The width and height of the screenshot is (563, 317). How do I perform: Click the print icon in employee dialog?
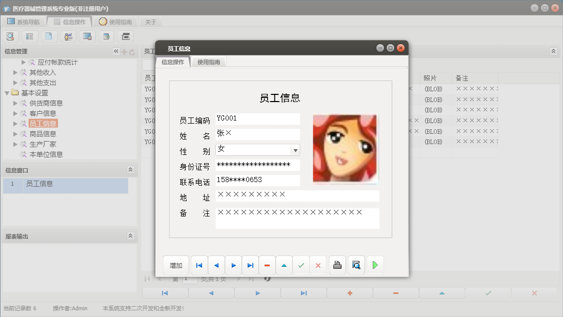tap(337, 265)
